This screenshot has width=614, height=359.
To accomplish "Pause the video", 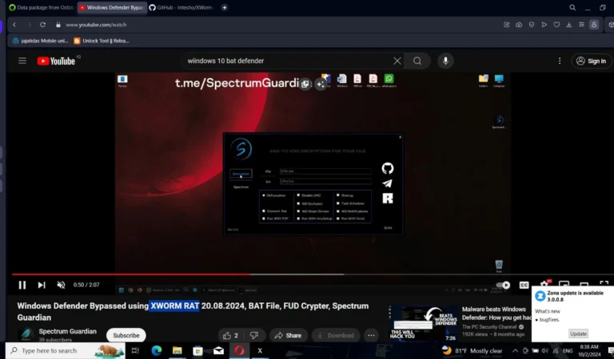I will tap(22, 285).
